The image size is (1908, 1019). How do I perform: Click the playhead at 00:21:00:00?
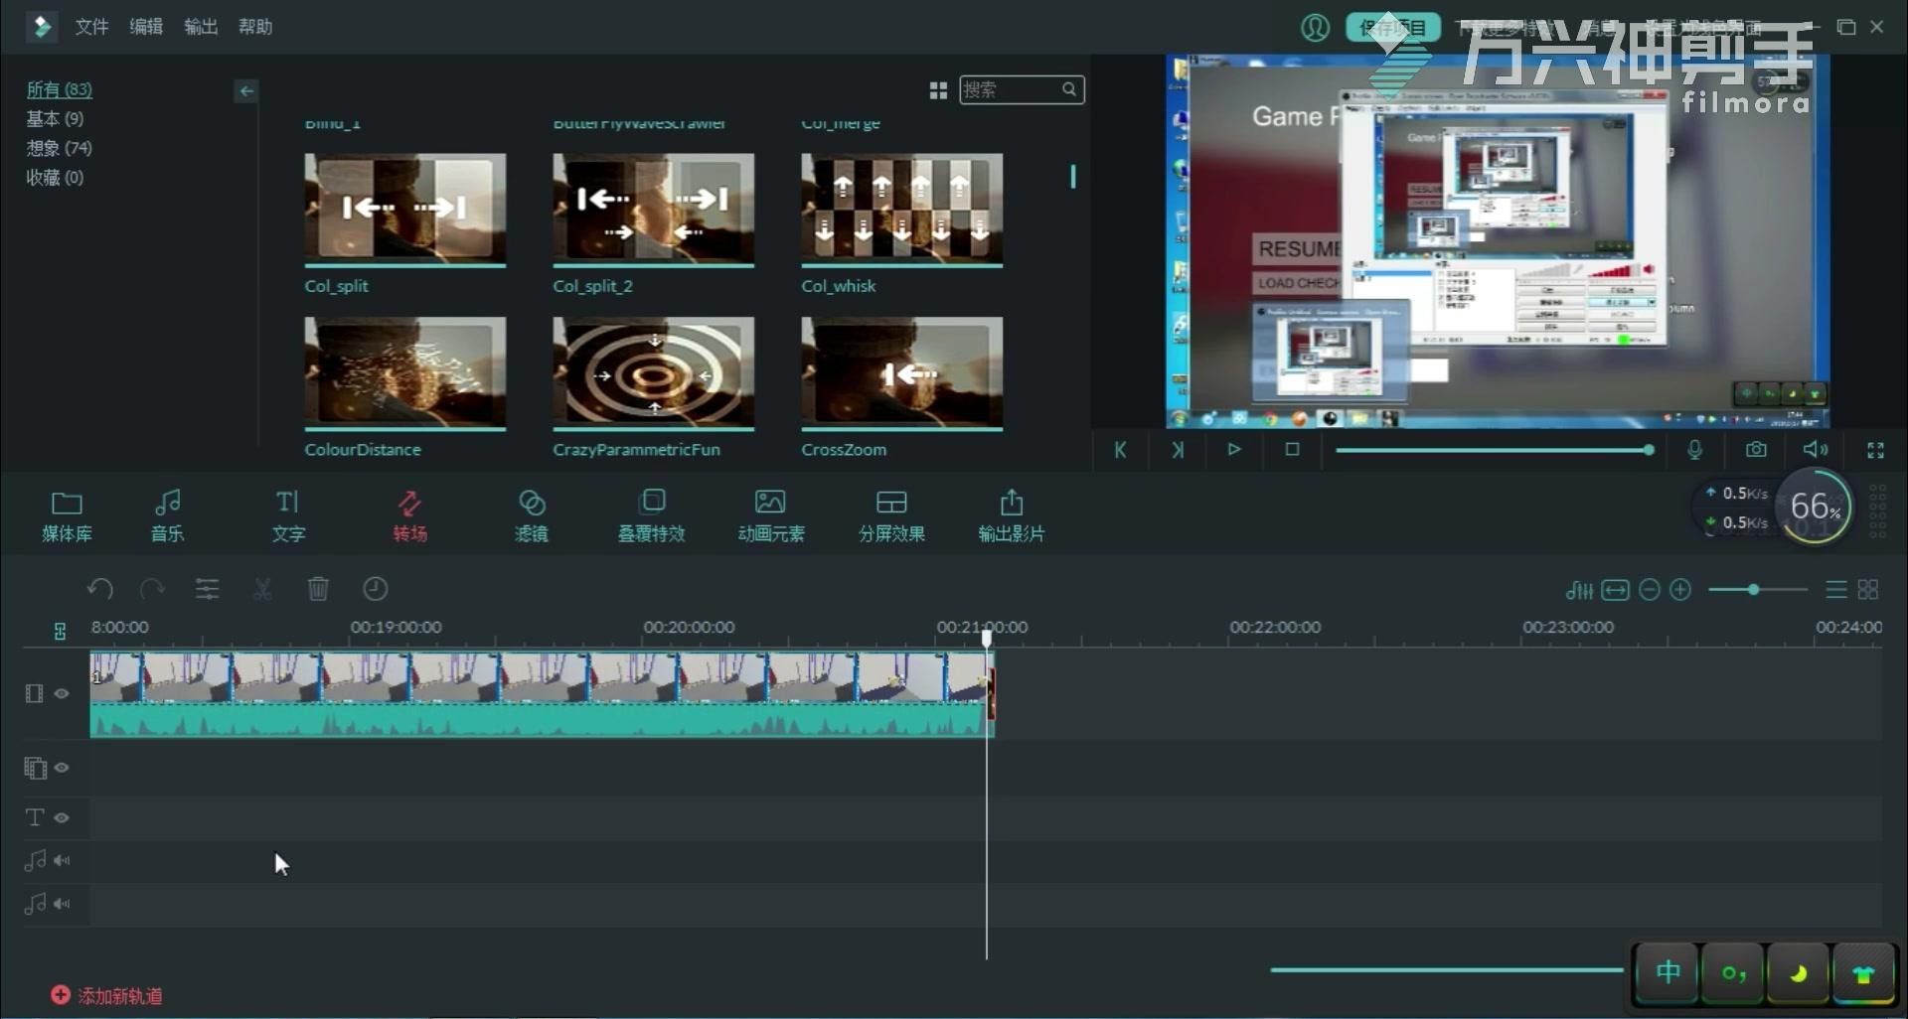[987, 638]
